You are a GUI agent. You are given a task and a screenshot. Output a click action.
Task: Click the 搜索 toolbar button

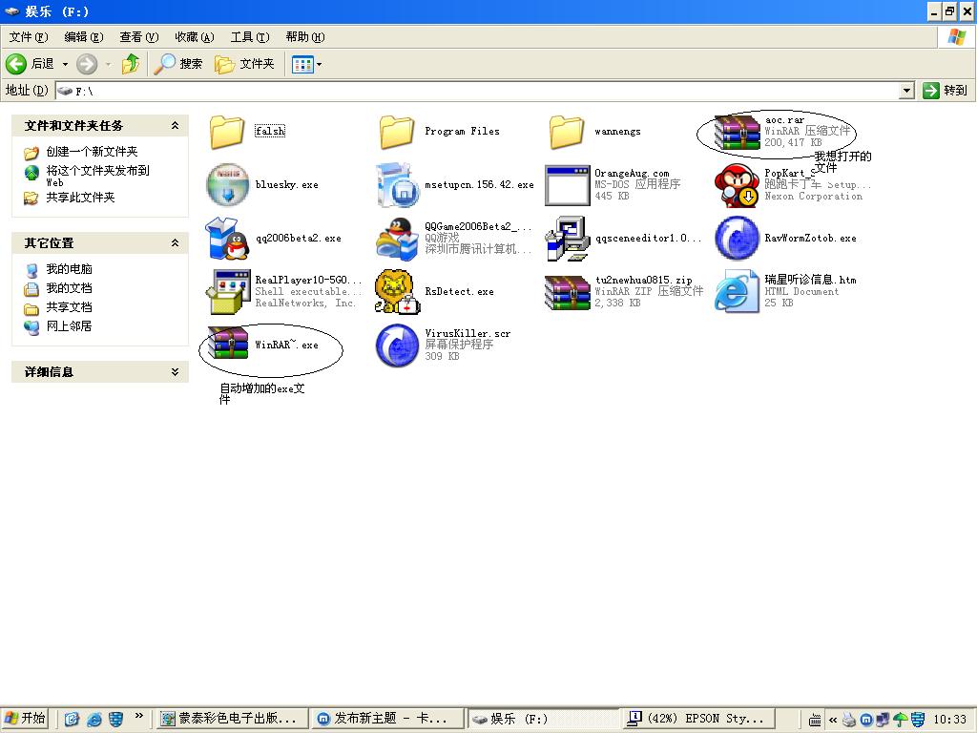pyautogui.click(x=179, y=64)
